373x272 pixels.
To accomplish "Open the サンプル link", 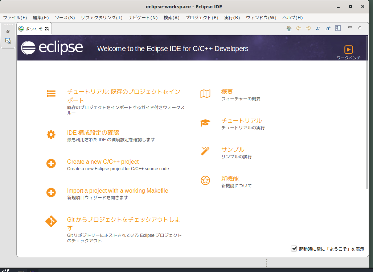I will coord(233,150).
